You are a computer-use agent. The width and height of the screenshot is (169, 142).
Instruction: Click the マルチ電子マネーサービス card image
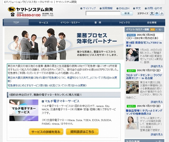tap(24, 110)
